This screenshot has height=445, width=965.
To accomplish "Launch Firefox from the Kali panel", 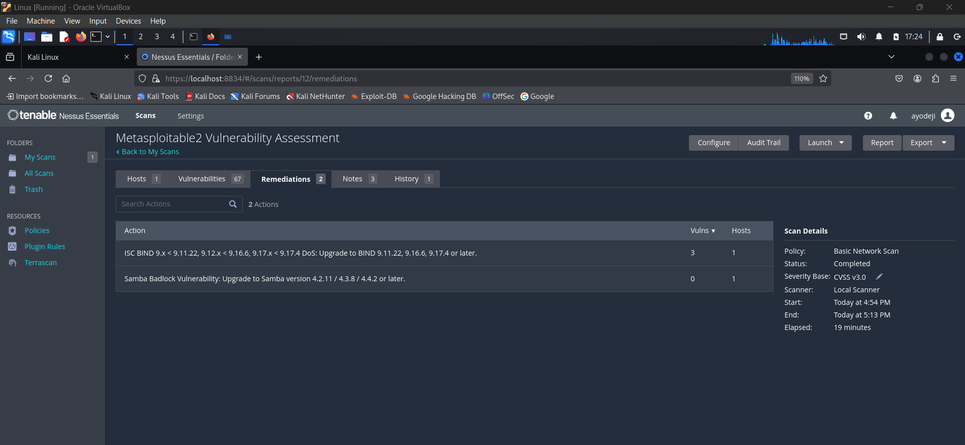I will click(81, 37).
